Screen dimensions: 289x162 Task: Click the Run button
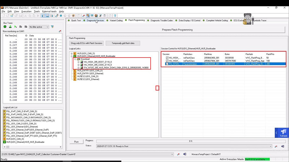[76, 142]
